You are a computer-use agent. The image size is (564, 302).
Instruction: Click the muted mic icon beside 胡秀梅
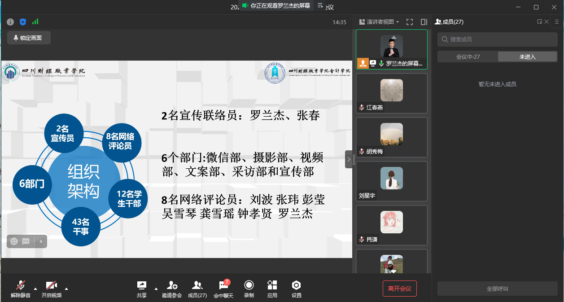pyautogui.click(x=361, y=152)
